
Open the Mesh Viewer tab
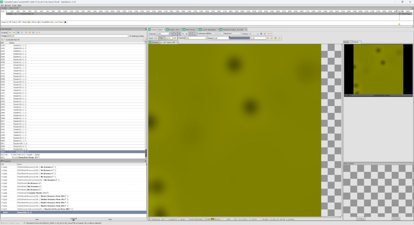coord(190,30)
